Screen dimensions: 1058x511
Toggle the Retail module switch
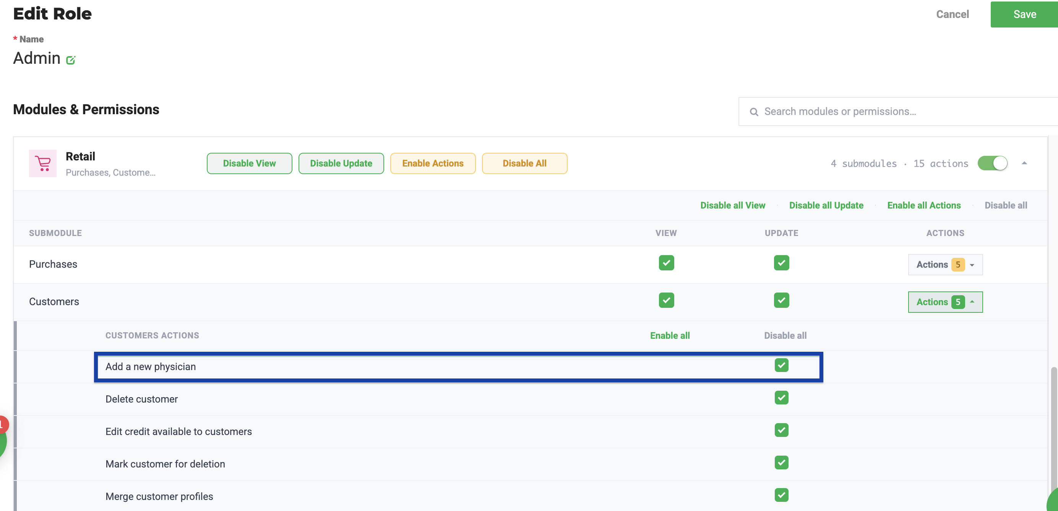(992, 163)
